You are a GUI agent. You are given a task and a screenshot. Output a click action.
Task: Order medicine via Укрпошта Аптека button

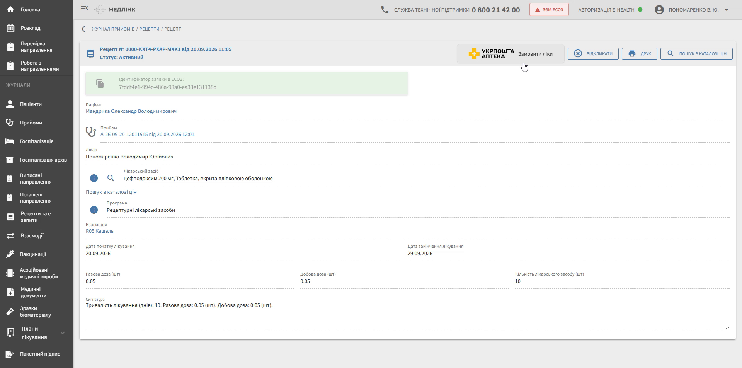[x=511, y=54]
